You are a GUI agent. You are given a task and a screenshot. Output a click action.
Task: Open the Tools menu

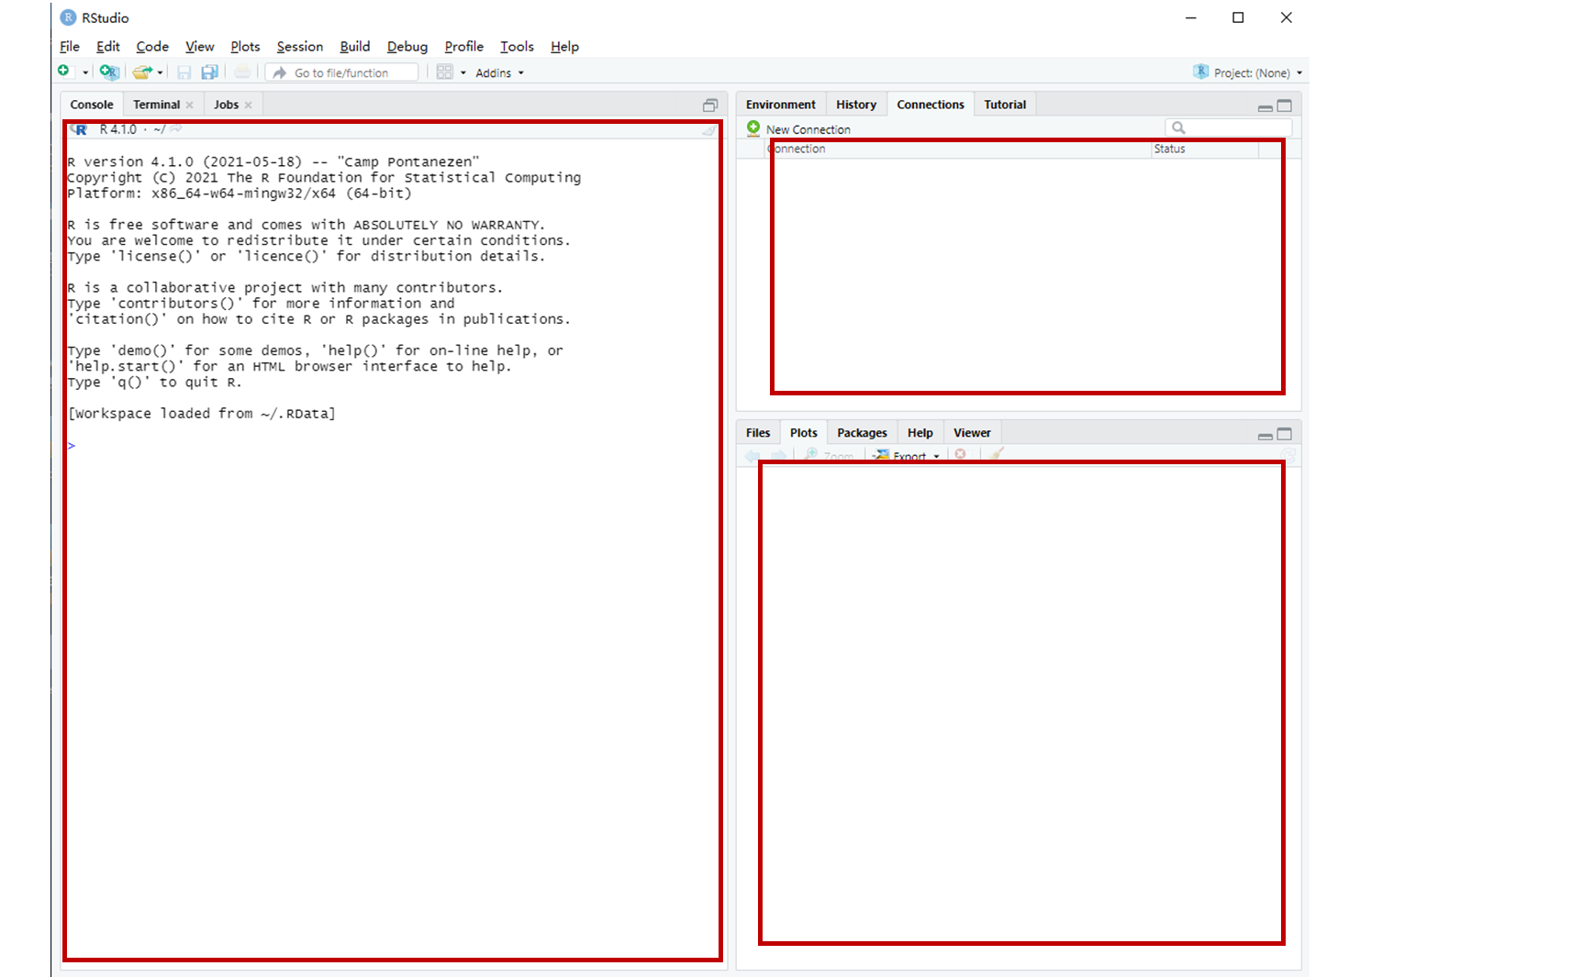coord(517,47)
